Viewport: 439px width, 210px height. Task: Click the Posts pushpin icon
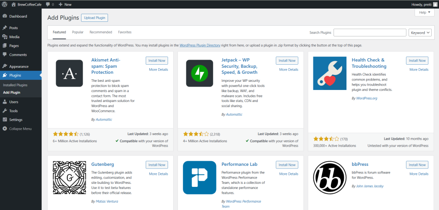(x=4, y=28)
